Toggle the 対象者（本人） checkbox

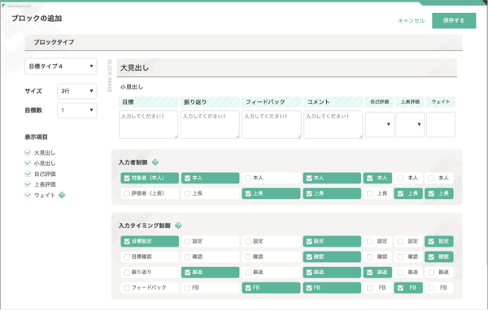pyautogui.click(x=150, y=178)
